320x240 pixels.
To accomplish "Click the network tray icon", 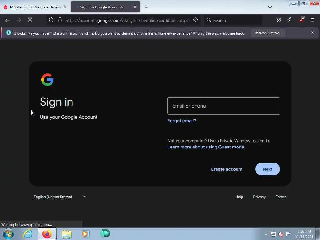I will [273, 234].
